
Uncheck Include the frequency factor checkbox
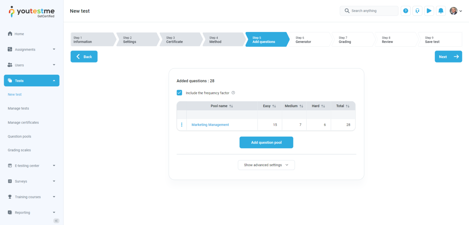coord(179,93)
